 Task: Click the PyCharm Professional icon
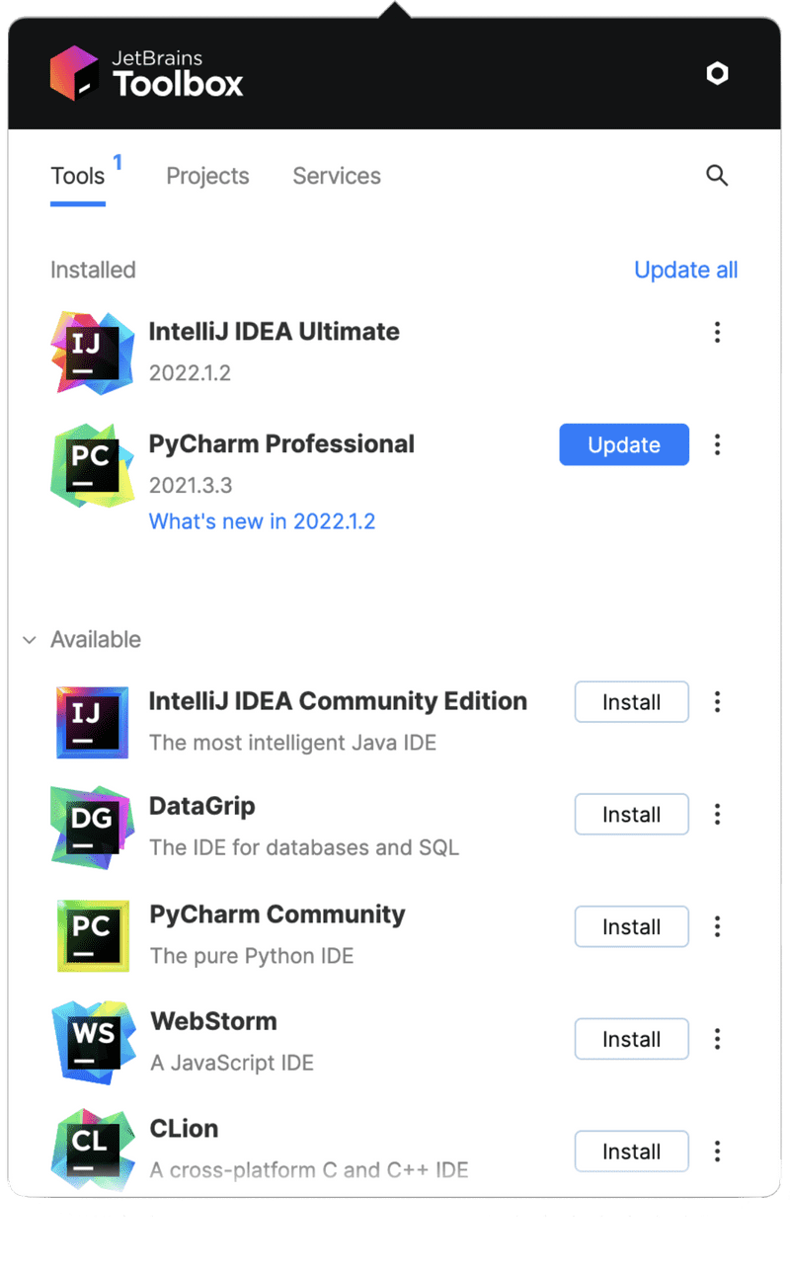(92, 465)
